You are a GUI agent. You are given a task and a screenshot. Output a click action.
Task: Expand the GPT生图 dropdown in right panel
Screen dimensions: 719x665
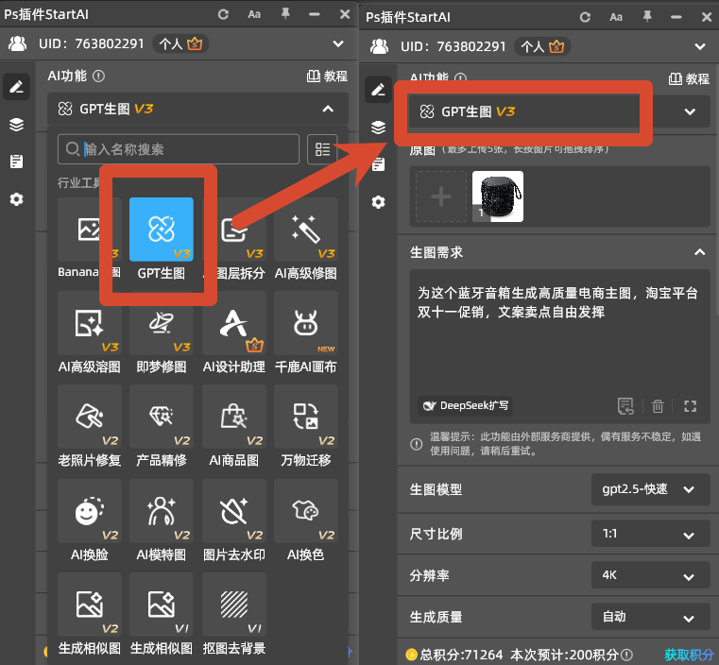tap(690, 111)
